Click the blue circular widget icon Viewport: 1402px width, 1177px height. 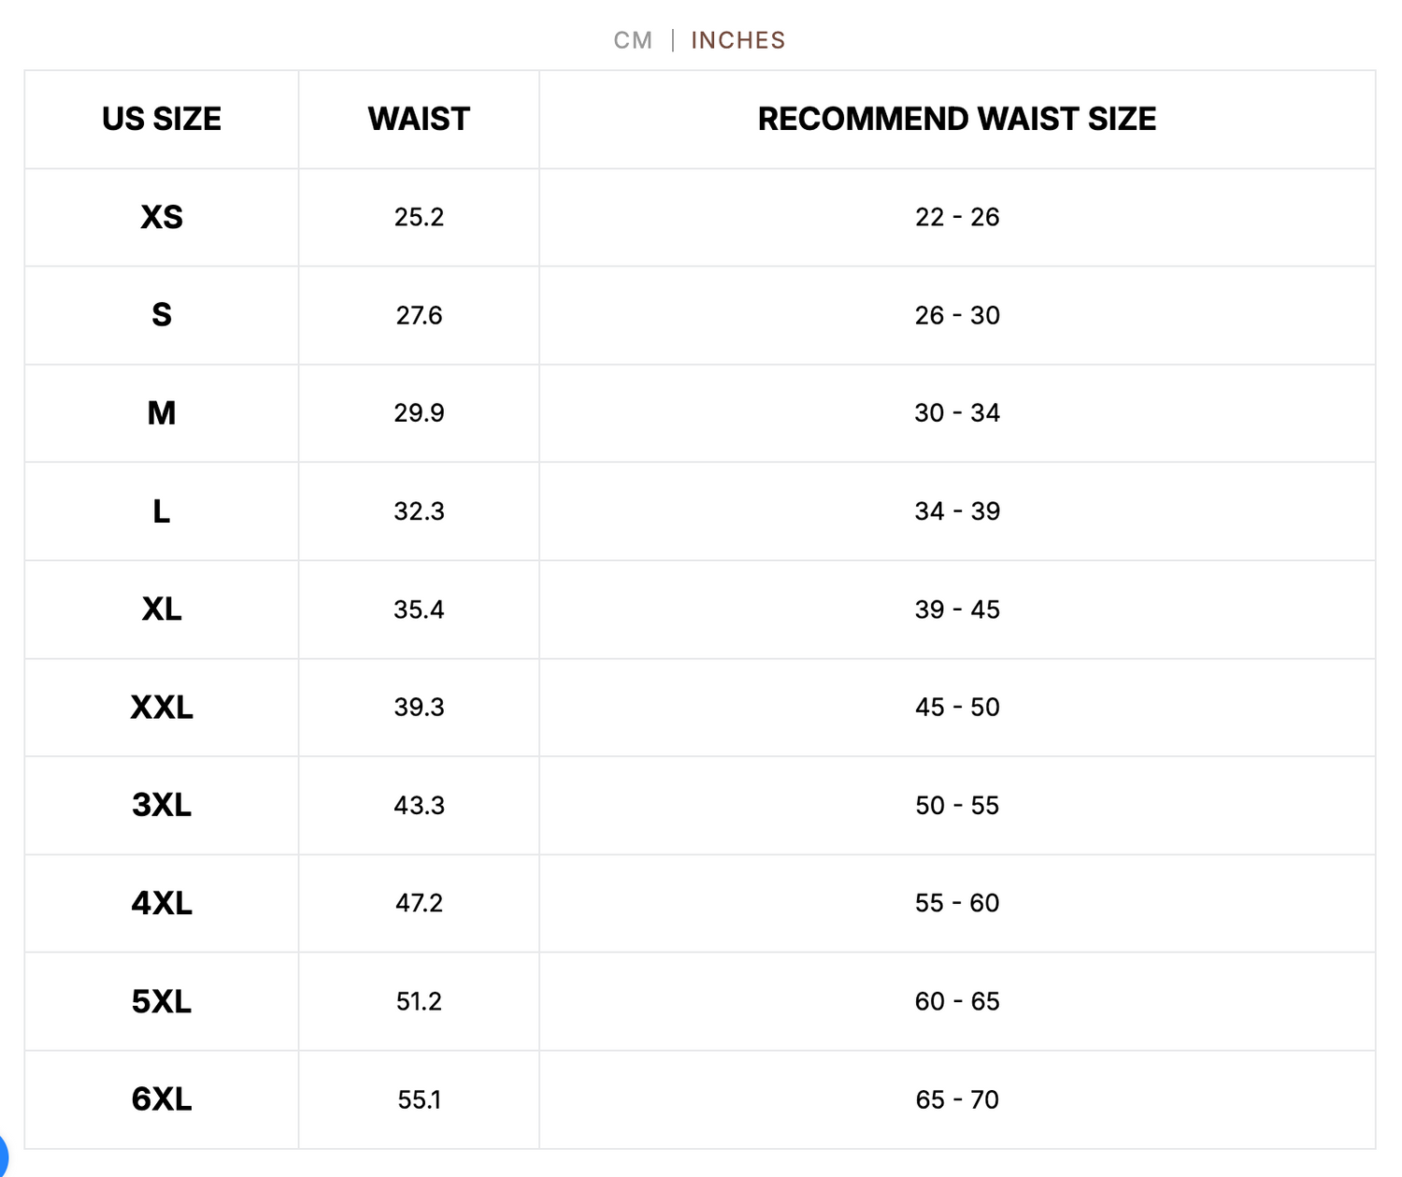pos(3,1153)
